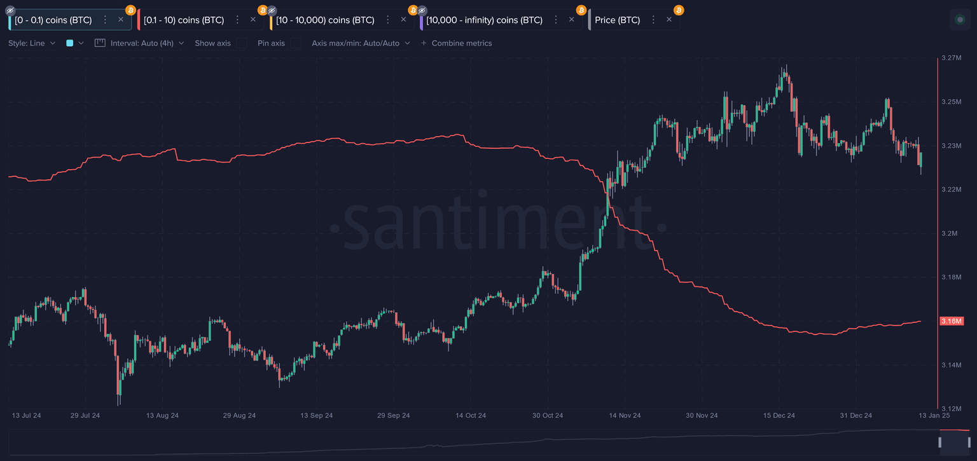977x461 pixels.
Task: Click the round live-status icon at top right
Action: 960,20
